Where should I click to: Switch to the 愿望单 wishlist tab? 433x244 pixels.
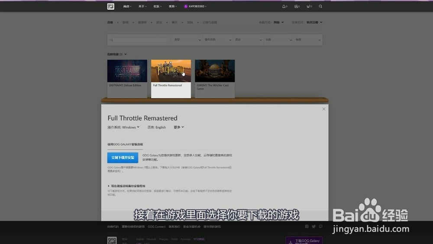click(142, 23)
